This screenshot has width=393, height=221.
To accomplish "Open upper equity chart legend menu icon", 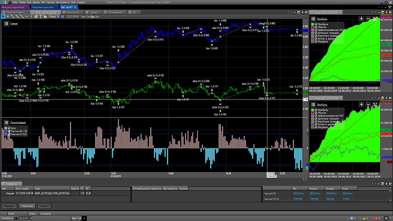I will [313, 19].
